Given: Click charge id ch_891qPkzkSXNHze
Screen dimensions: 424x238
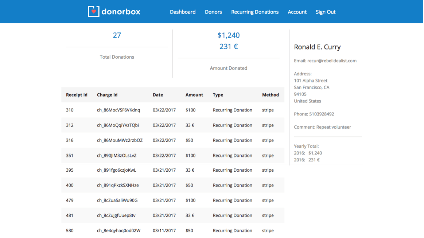Looking at the screenshot, I should click(x=118, y=185).
